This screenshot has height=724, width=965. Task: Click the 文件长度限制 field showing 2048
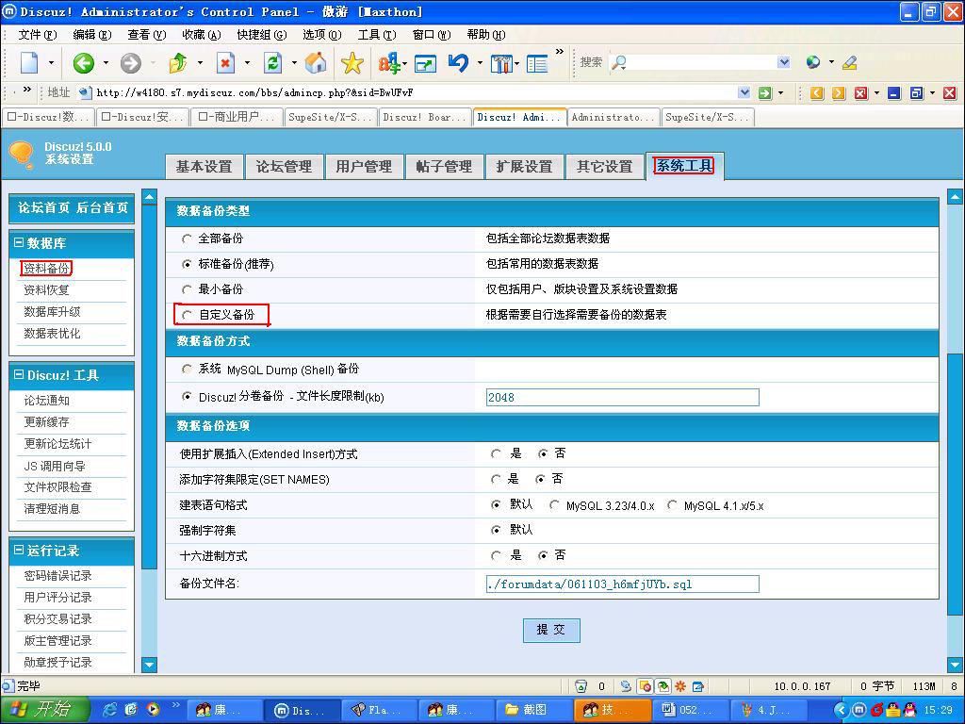[x=622, y=397]
